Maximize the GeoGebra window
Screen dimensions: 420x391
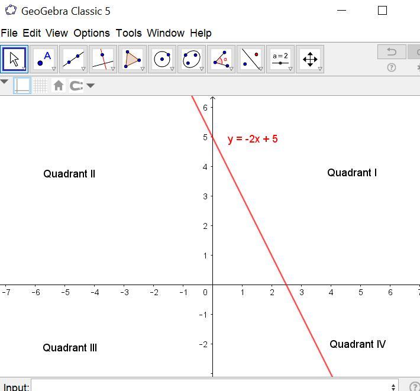click(382, 11)
